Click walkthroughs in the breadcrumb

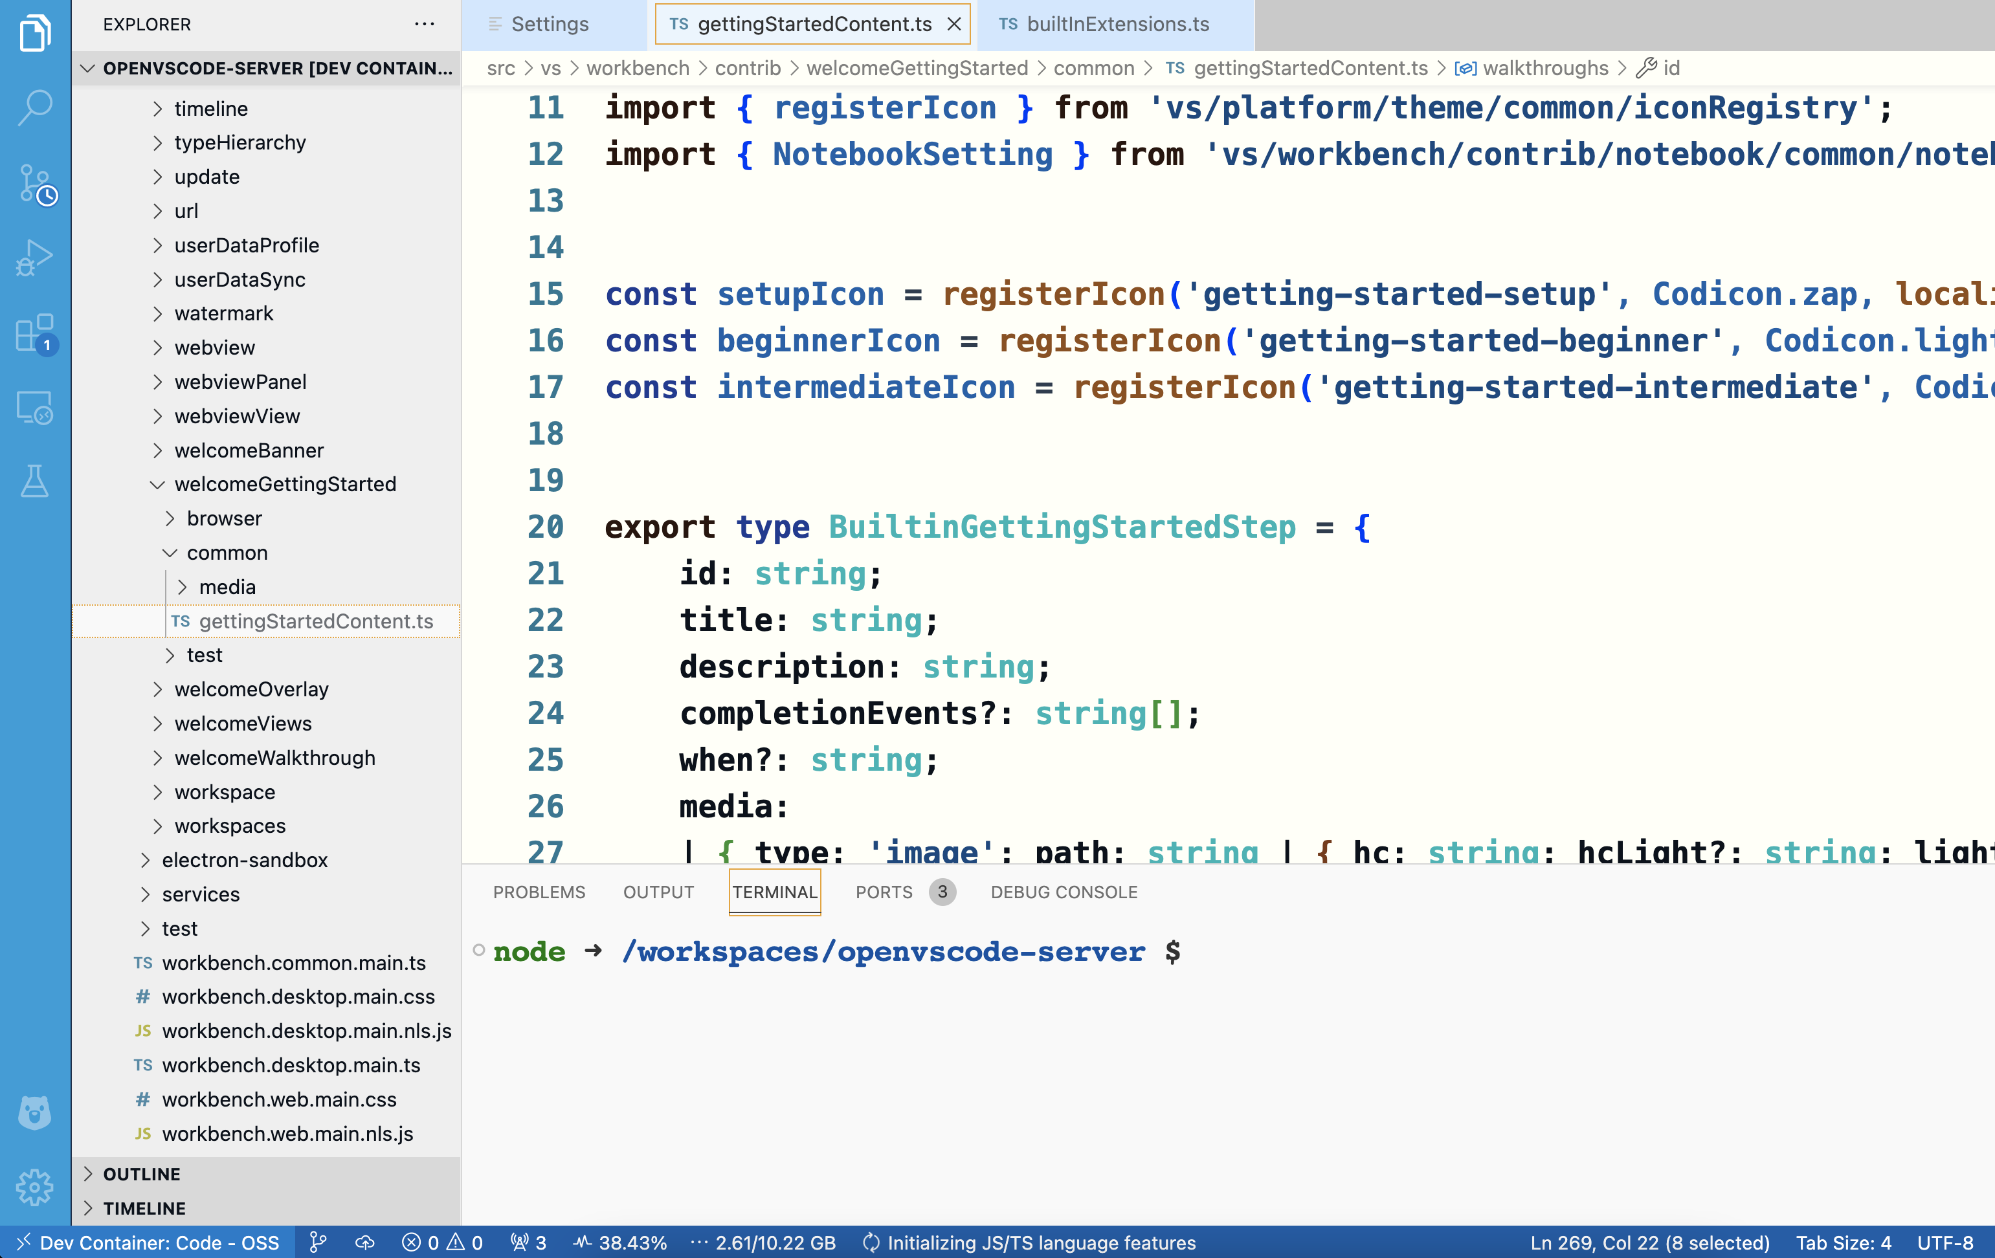1544,68
